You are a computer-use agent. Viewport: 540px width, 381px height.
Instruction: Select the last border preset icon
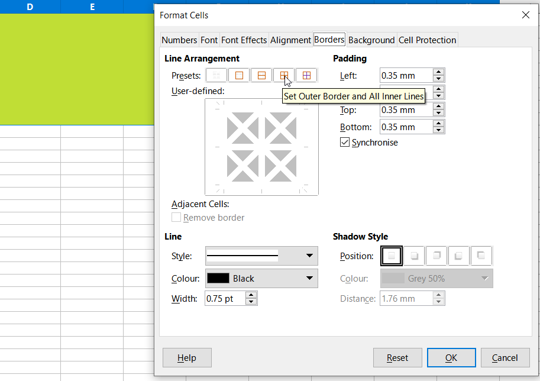(306, 76)
